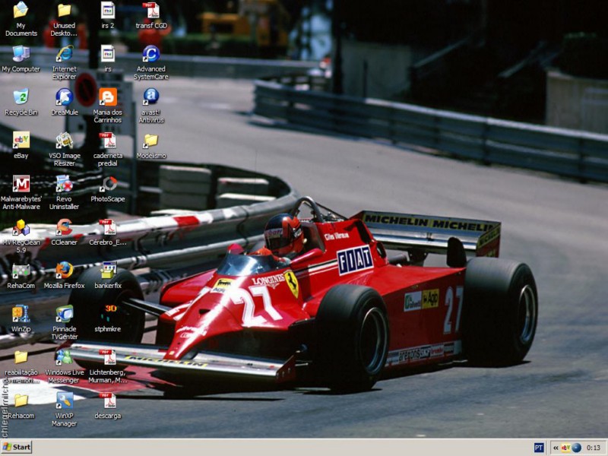Select the Malwarebytes' Anti-Malware icon
Viewport: 608px width, 456px height.
[x=21, y=184]
